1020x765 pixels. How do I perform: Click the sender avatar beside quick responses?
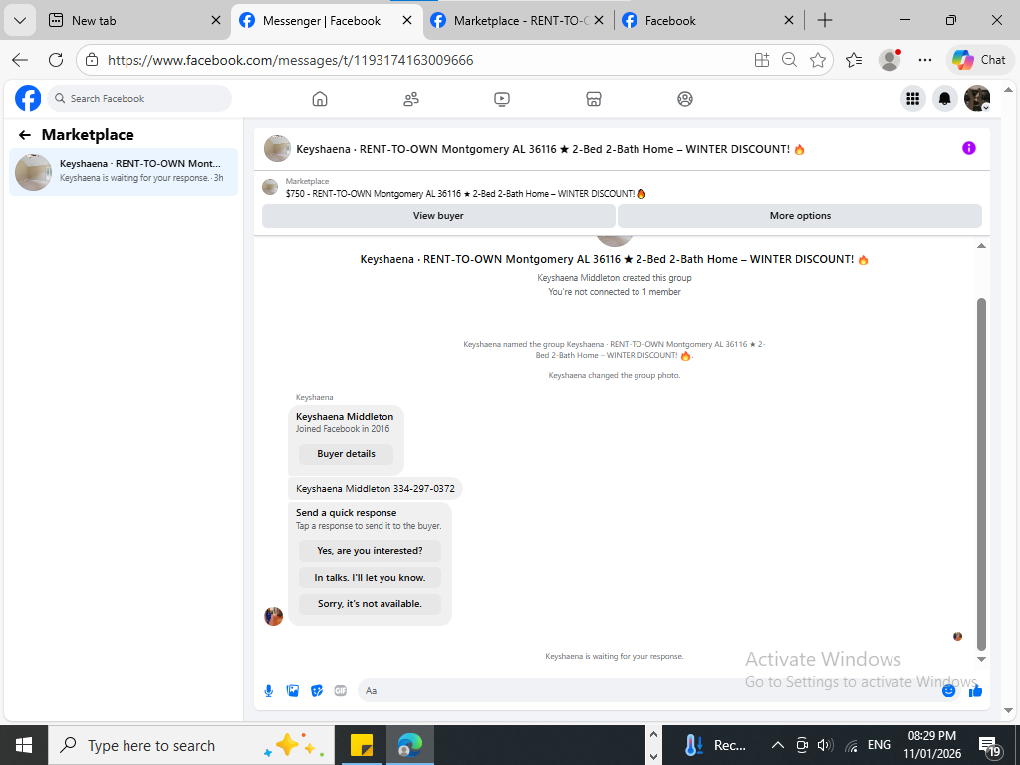[x=273, y=616]
